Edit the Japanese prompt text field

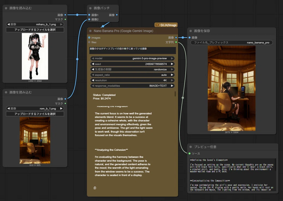(x=132, y=50)
